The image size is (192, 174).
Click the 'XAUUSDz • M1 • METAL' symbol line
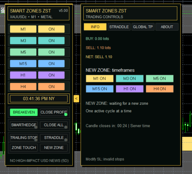(31, 17)
